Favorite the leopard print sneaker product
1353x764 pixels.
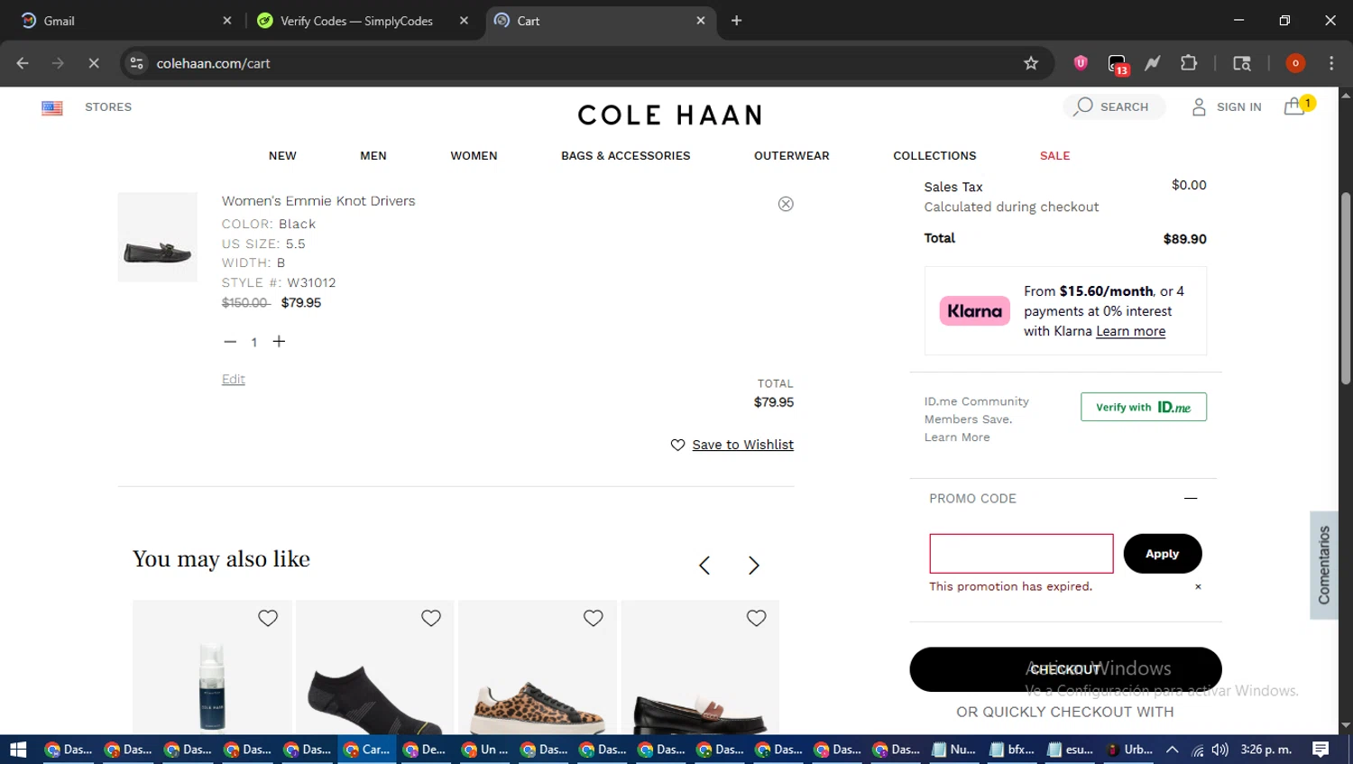point(593,618)
